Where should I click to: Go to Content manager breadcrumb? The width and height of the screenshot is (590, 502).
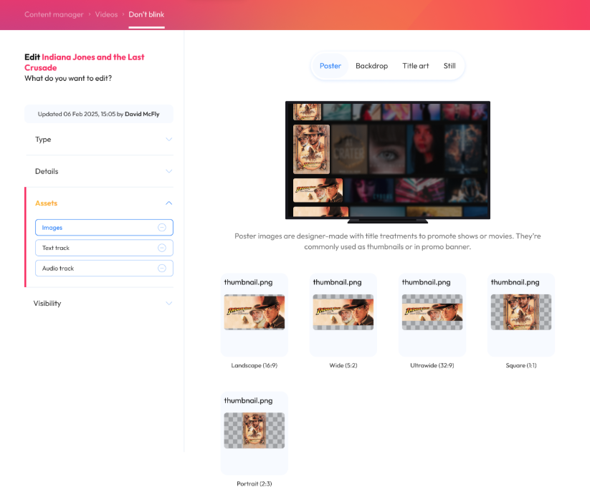[54, 14]
